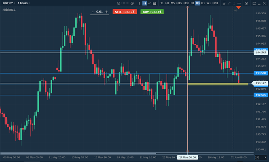Click the 191.796 price axis value
269x162 pixels.
tap(261, 112)
